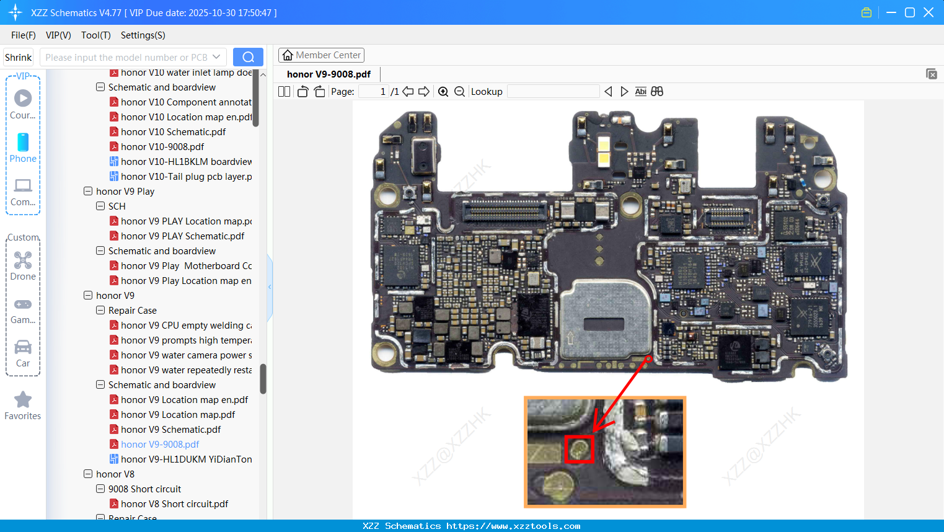Open the Tool(T) menu
The width and height of the screenshot is (944, 532).
click(x=96, y=35)
